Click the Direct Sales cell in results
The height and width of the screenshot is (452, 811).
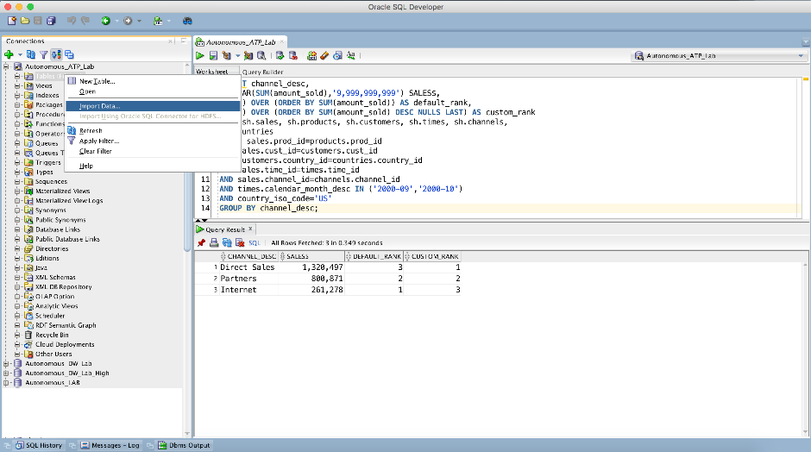(x=248, y=267)
